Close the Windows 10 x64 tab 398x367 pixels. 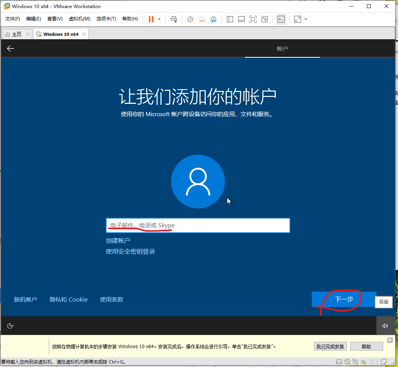(84, 34)
